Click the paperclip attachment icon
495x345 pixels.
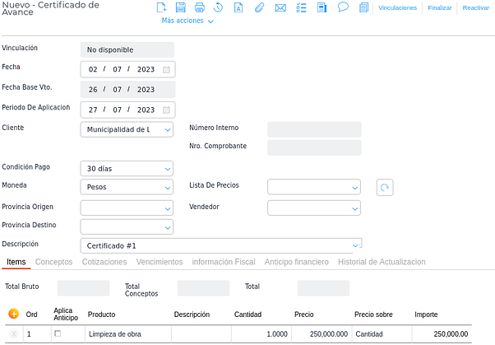(x=260, y=8)
